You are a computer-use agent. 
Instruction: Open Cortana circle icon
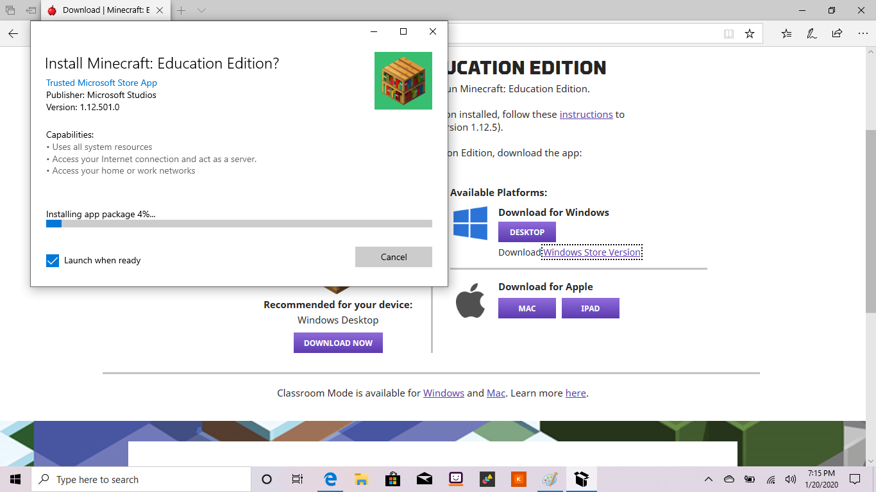point(267,479)
